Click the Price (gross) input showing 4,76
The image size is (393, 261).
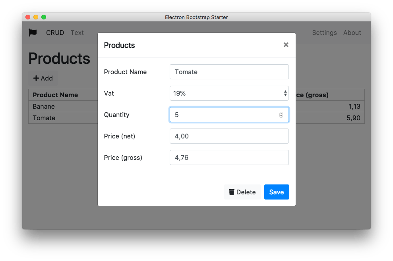tap(229, 157)
